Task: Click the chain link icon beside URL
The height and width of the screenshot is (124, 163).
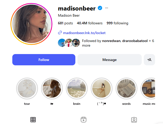Action: (x=60, y=33)
